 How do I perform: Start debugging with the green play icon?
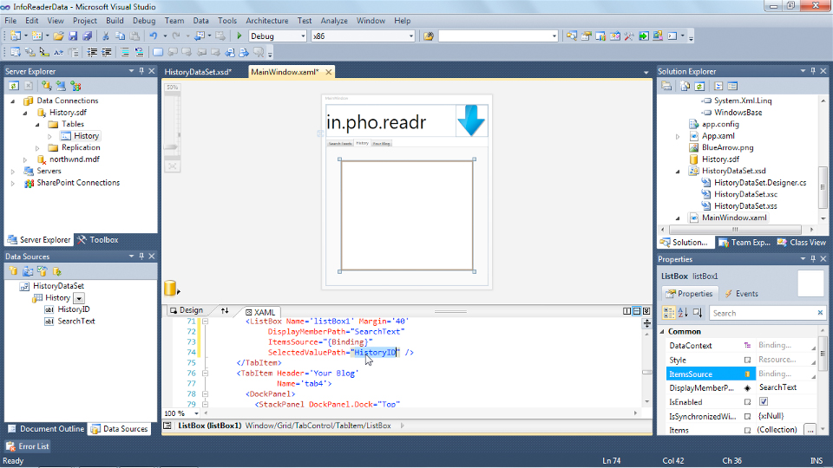(x=239, y=36)
